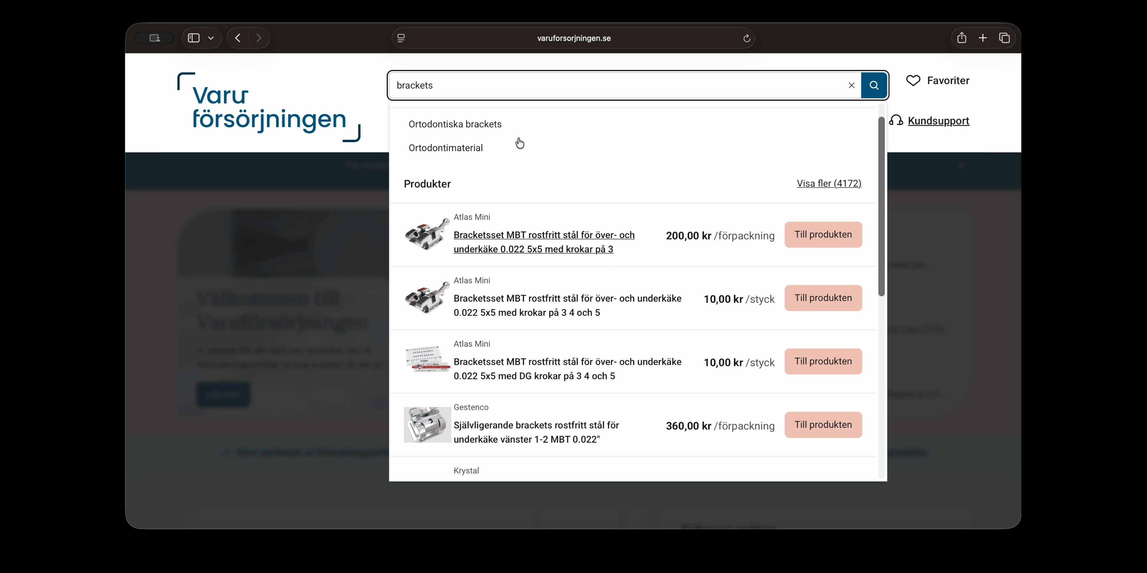
Task: Click the Gestenco brand label
Action: tap(471, 407)
